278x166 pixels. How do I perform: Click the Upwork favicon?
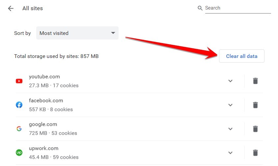[x=19, y=152]
